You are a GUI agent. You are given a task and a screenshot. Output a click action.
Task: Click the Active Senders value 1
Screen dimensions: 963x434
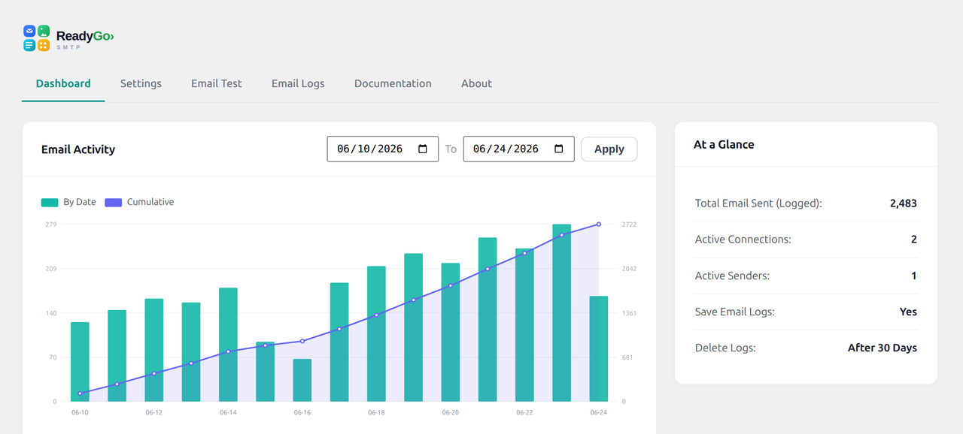pyautogui.click(x=914, y=276)
